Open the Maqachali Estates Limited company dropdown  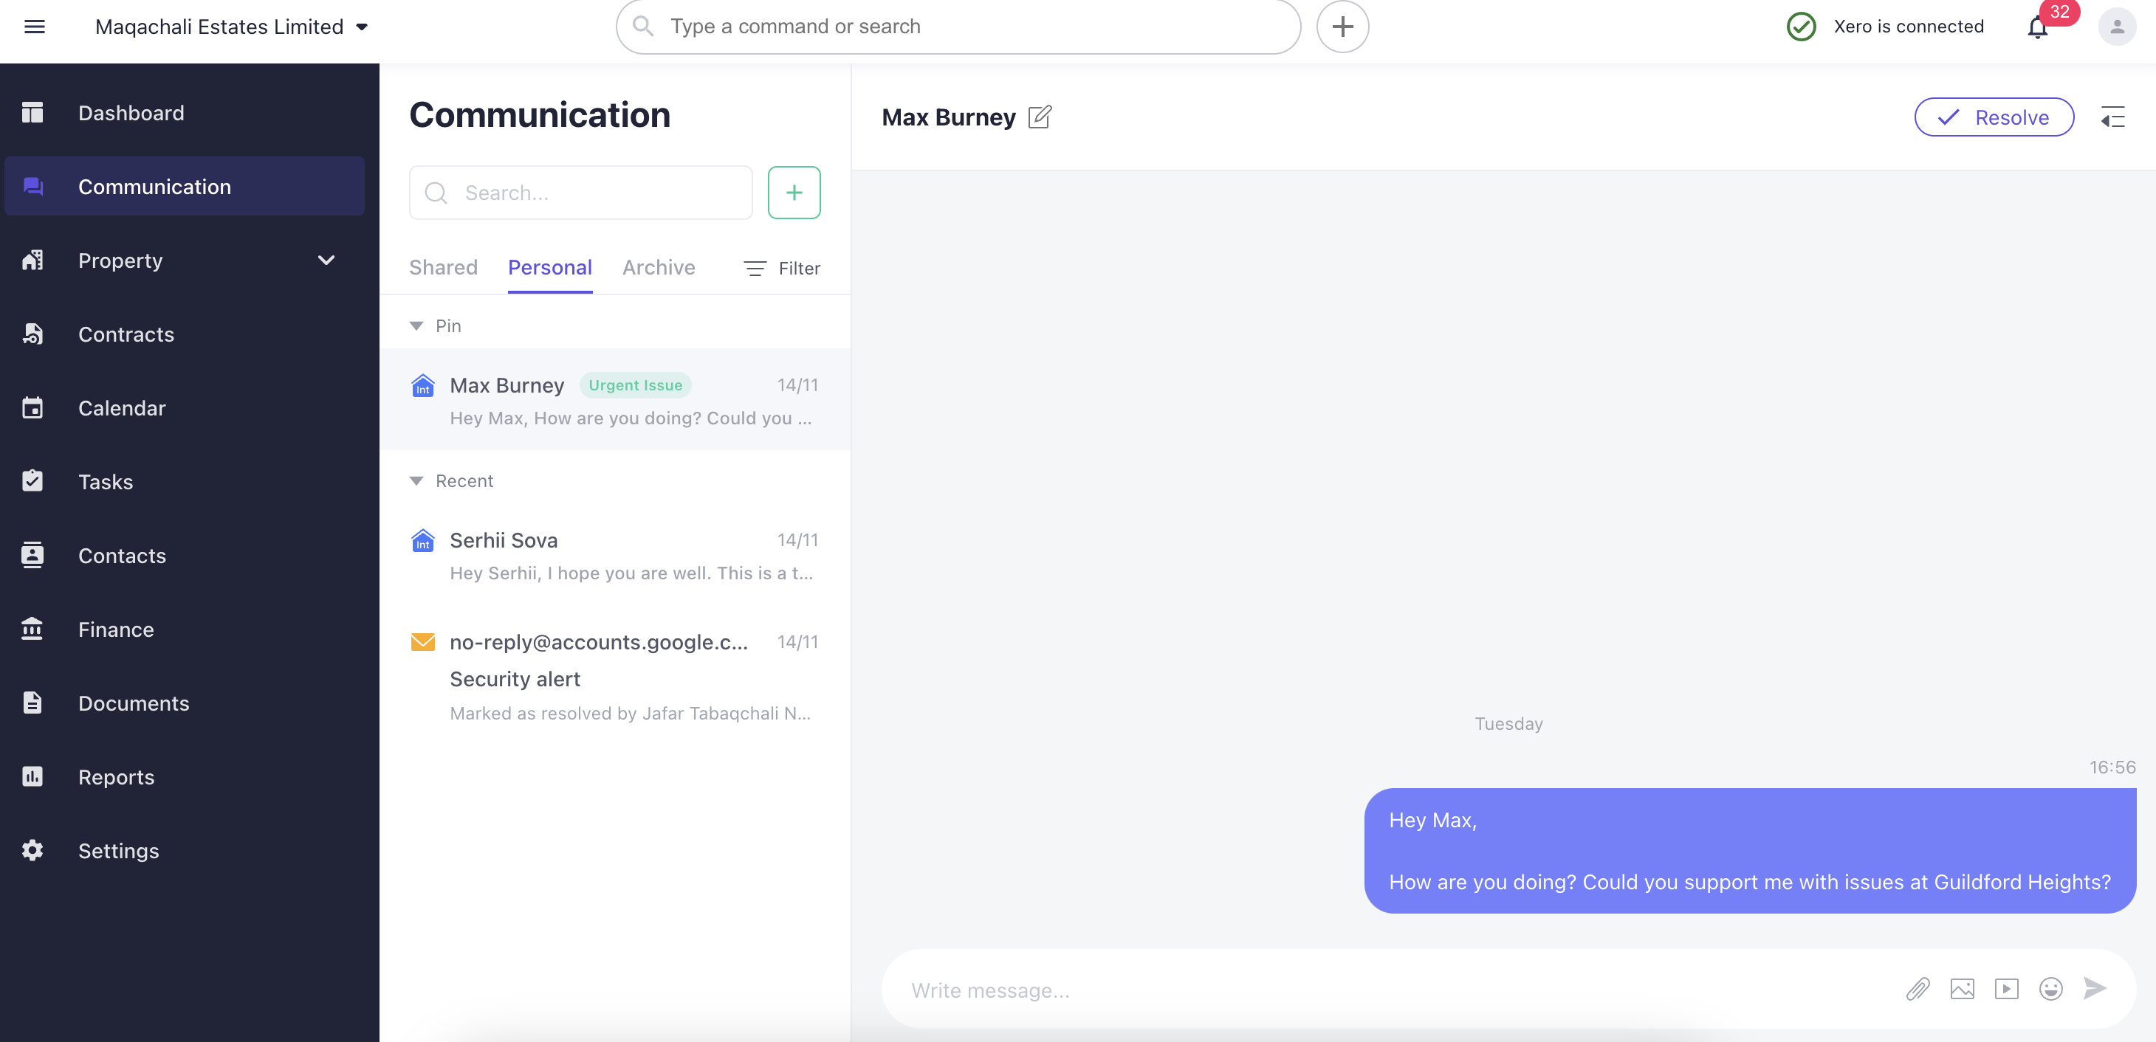click(x=232, y=27)
